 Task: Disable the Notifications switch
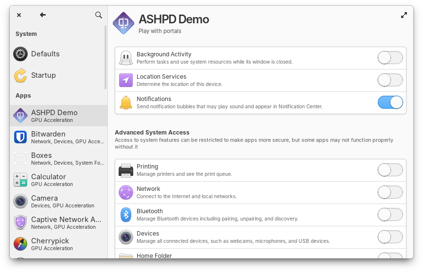pos(390,102)
